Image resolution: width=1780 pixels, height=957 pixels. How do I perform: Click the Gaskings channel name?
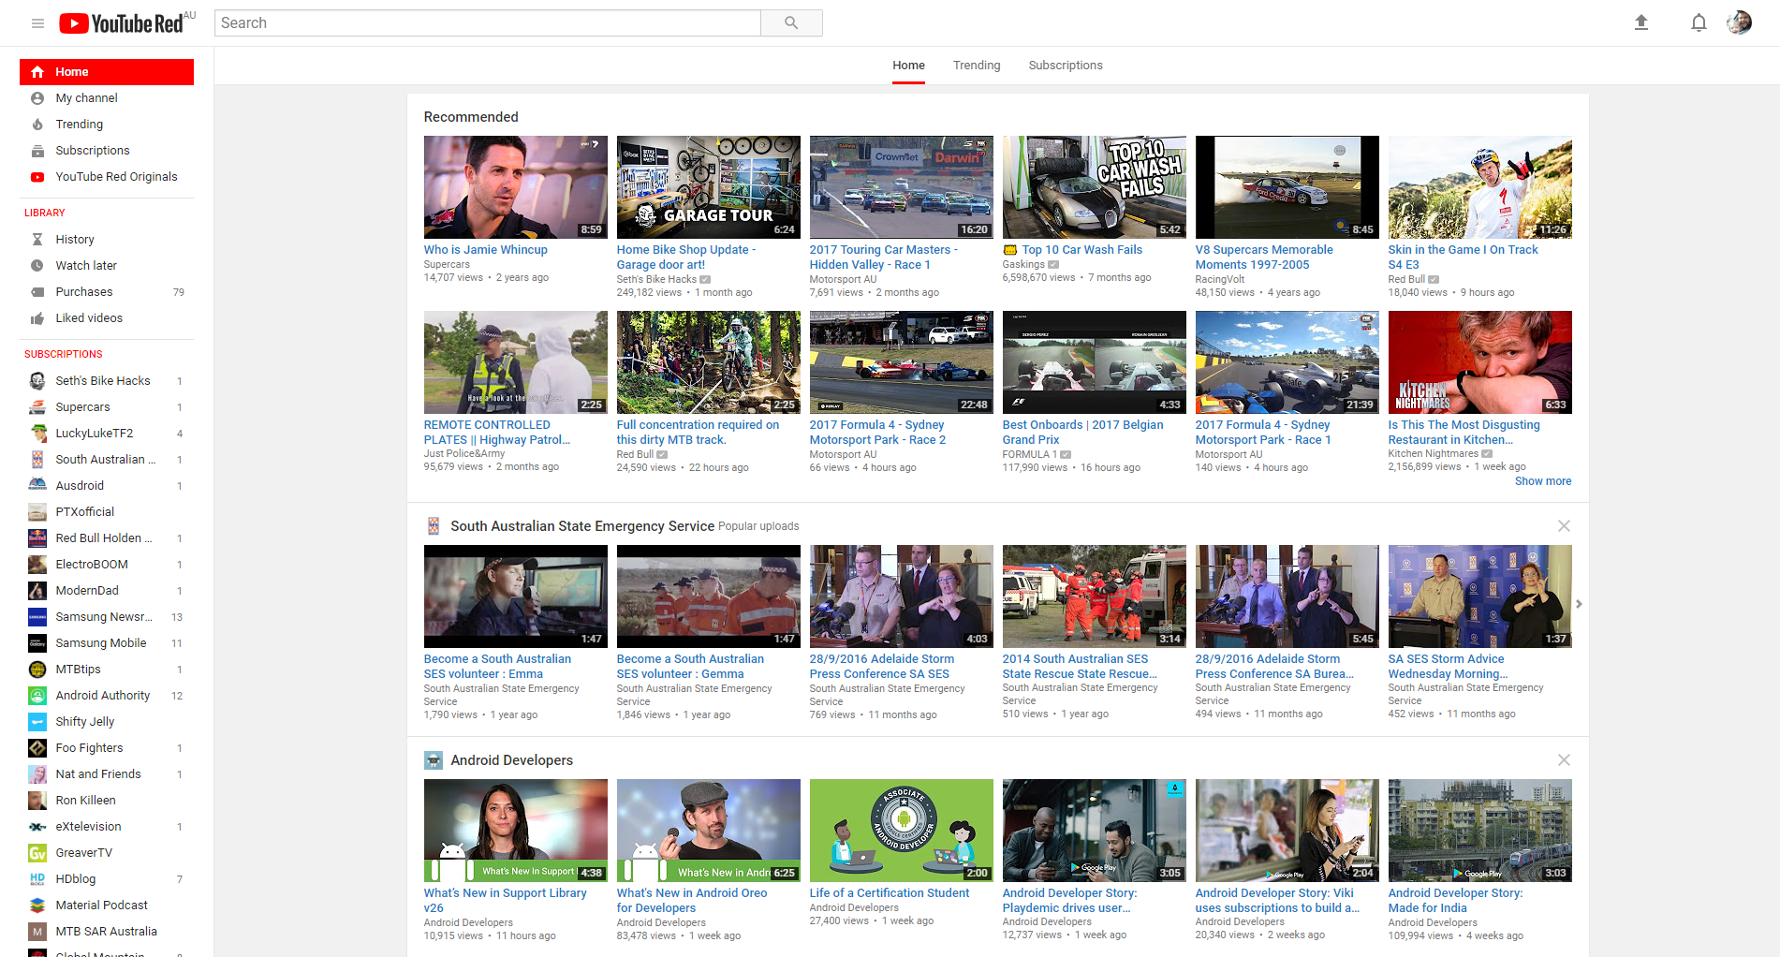coord(1023,265)
